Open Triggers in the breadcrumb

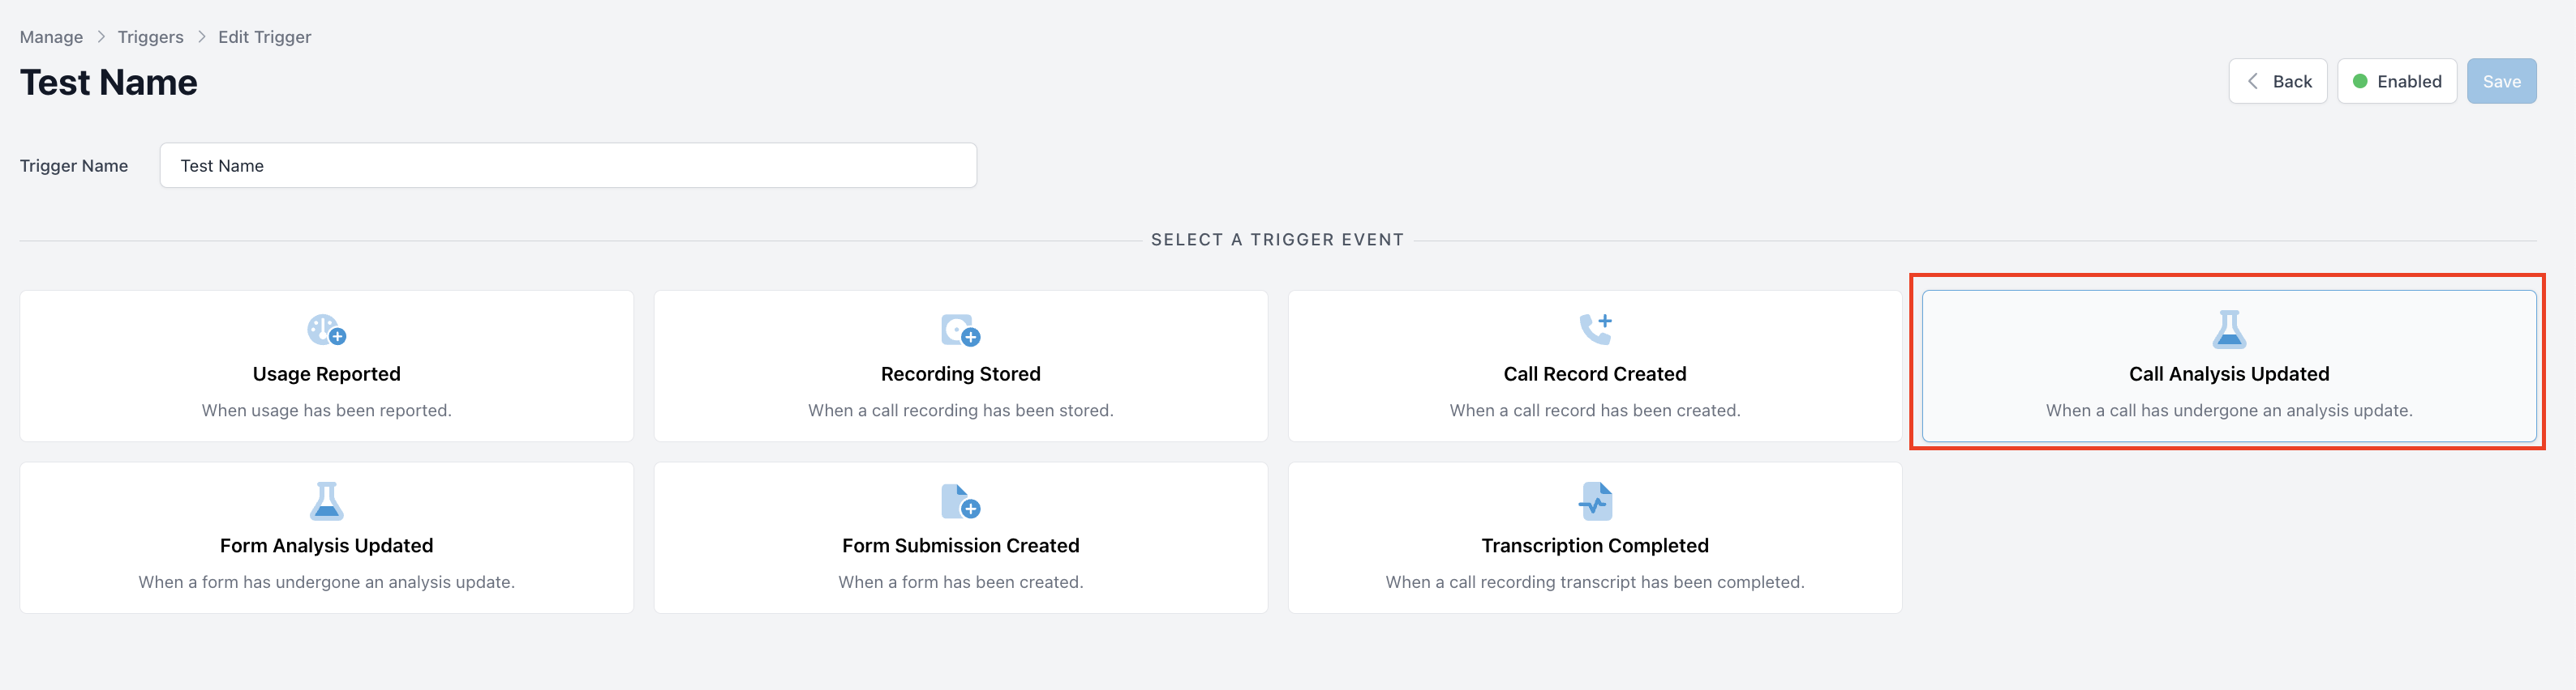click(x=150, y=37)
